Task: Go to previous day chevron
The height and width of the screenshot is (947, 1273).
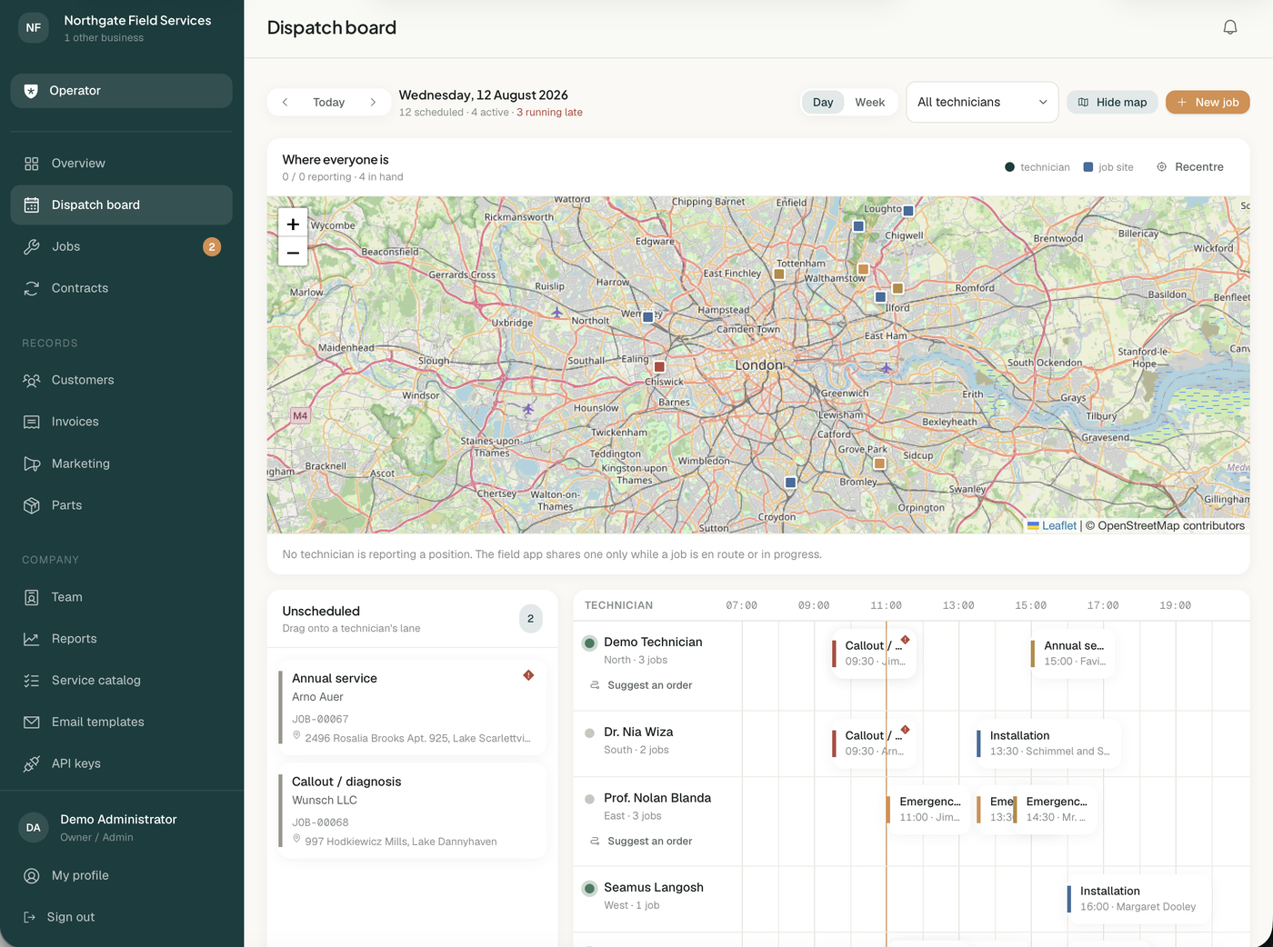Action: 285,102
